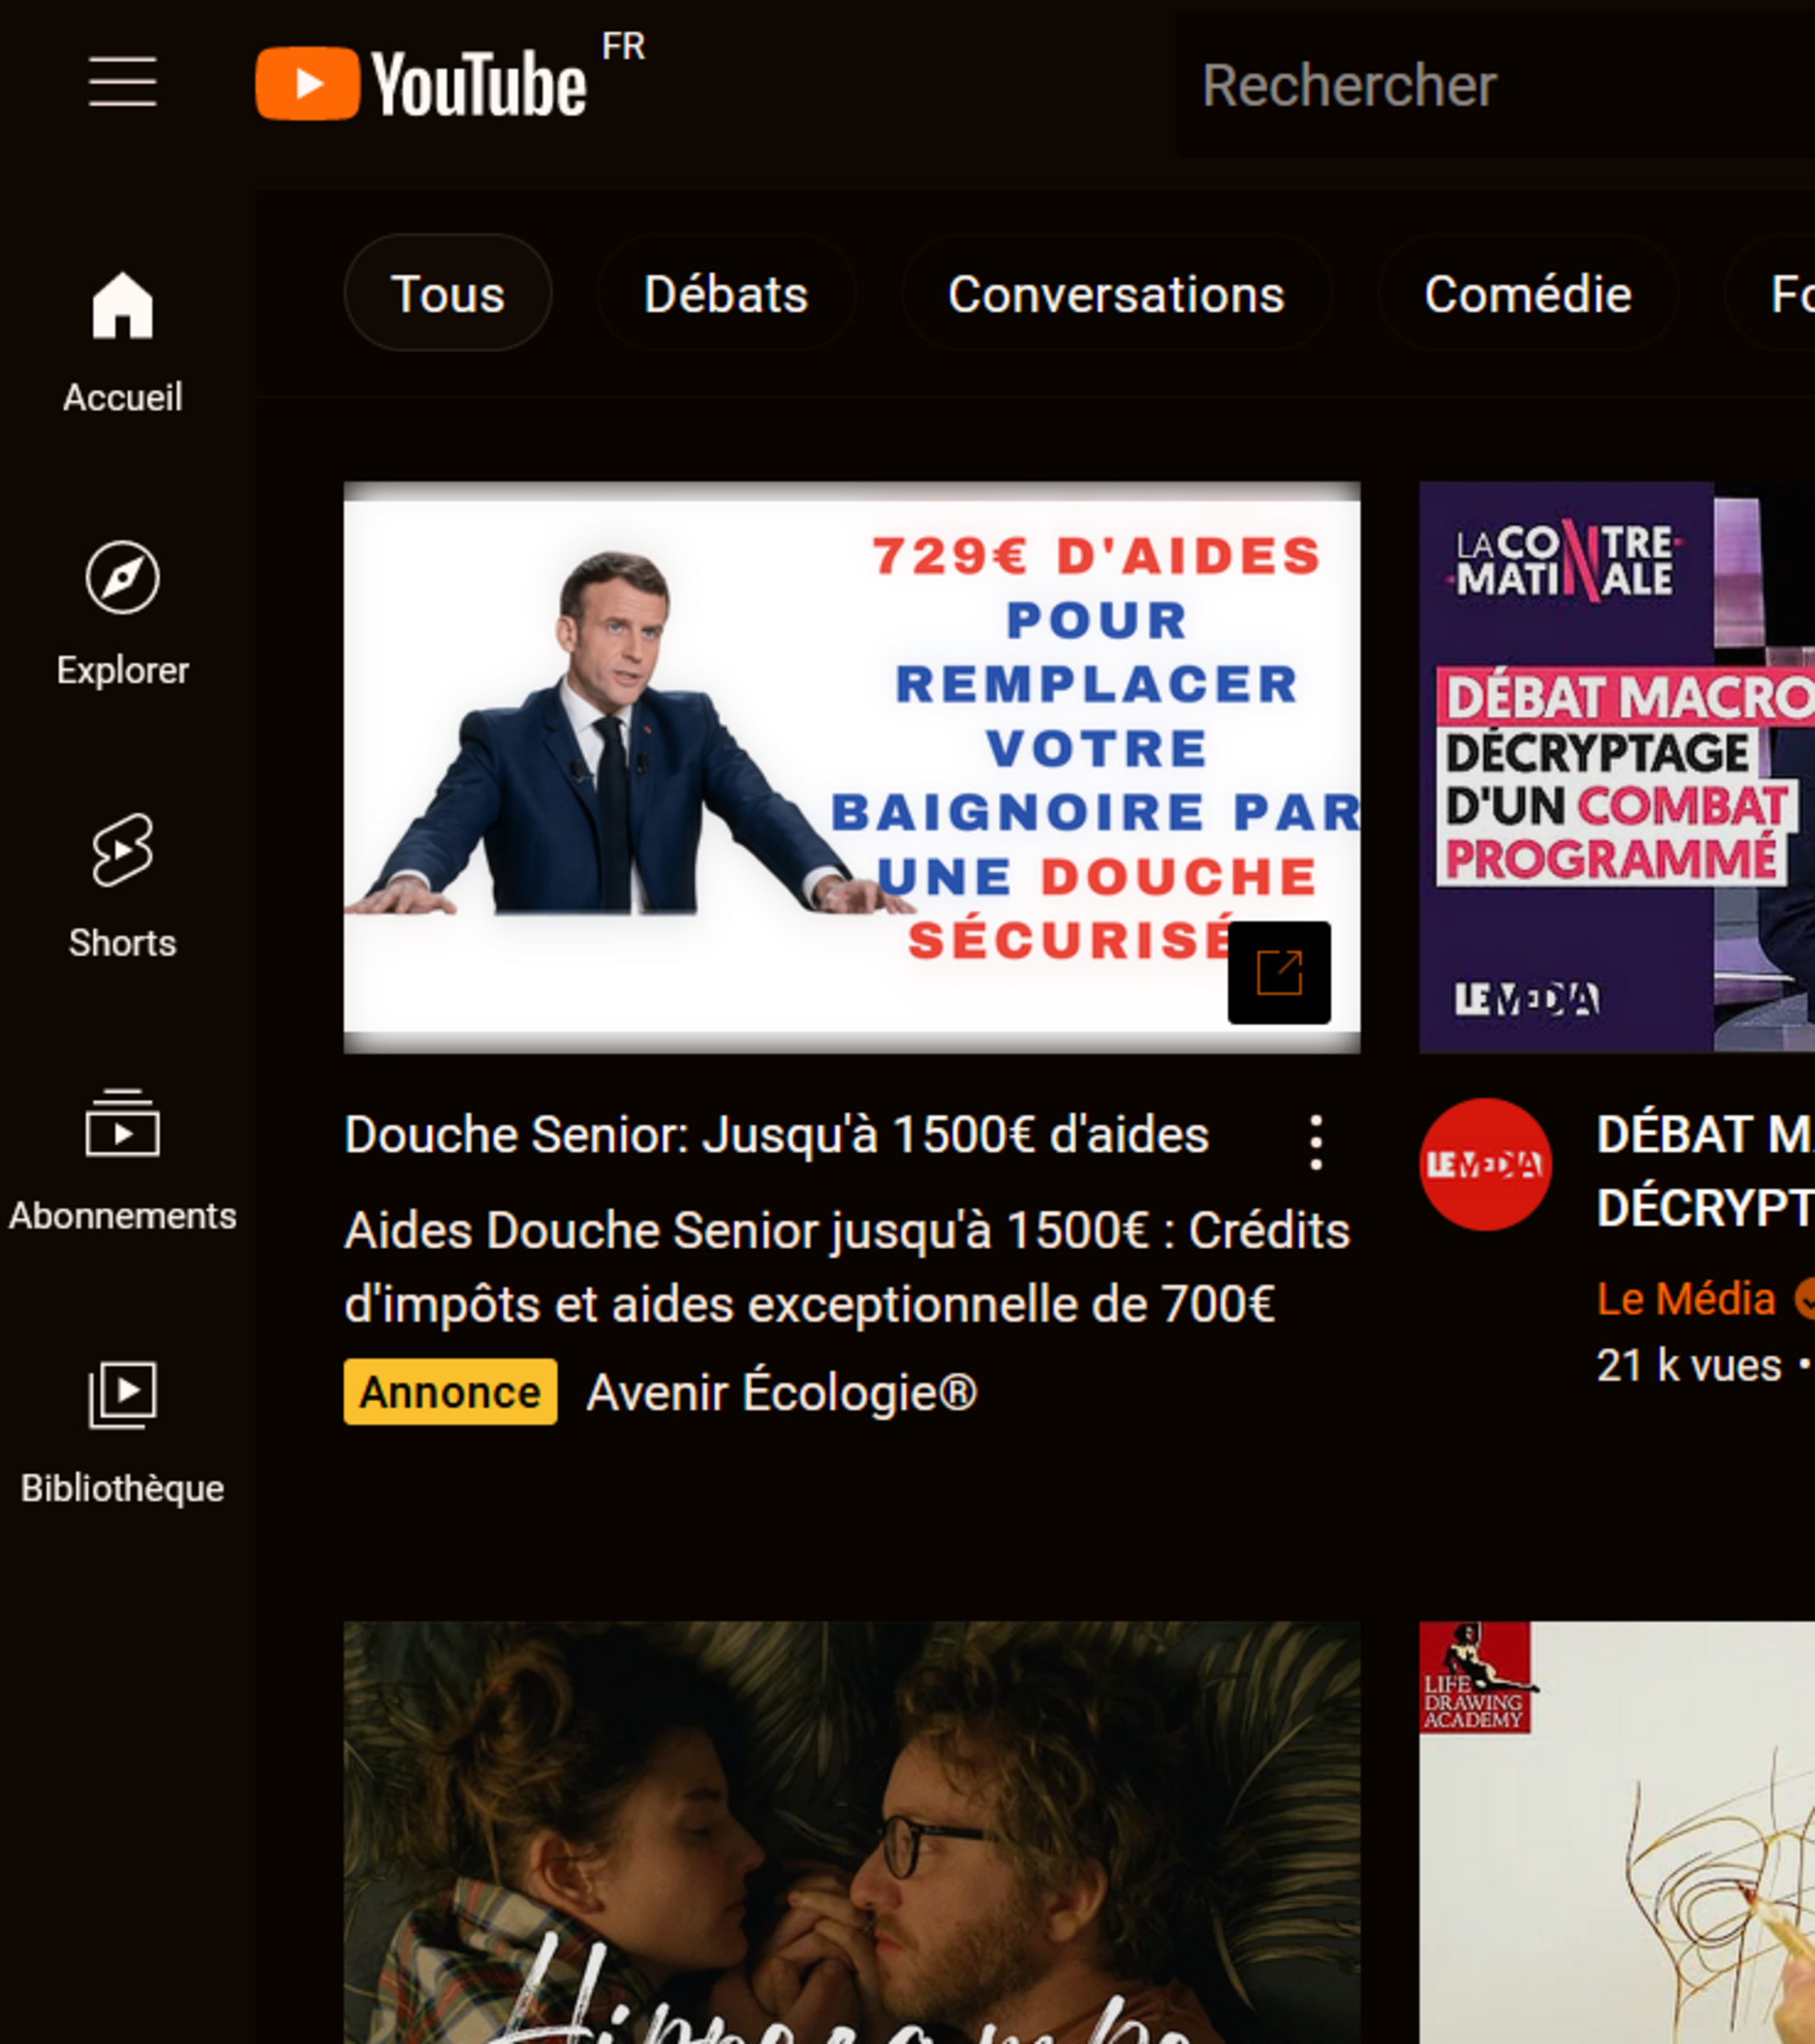The image size is (1815, 2044).
Task: Open three-dot menu for Douche Senior ad
Action: [x=1316, y=1142]
